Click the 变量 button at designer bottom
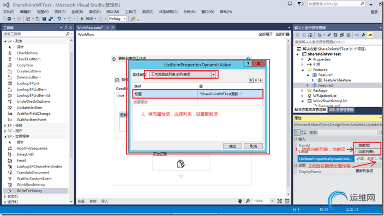 [81, 201]
